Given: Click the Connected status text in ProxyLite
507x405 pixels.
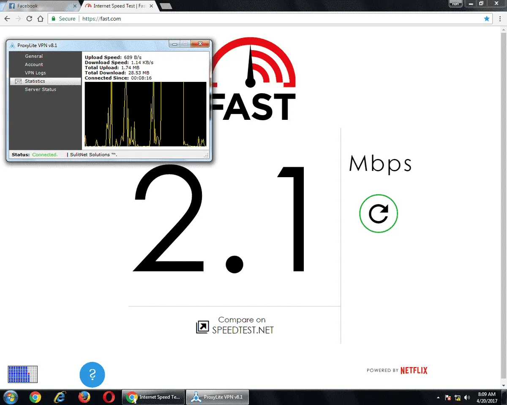Looking at the screenshot, I should tap(45, 155).
